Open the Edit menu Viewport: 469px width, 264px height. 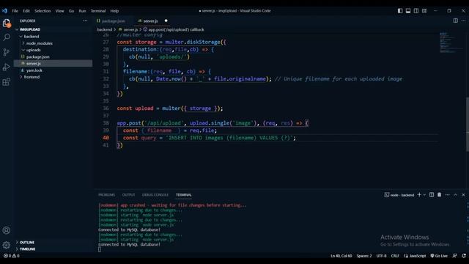pos(26,11)
